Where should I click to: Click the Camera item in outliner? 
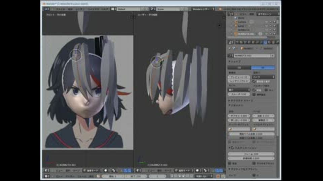click(242, 22)
